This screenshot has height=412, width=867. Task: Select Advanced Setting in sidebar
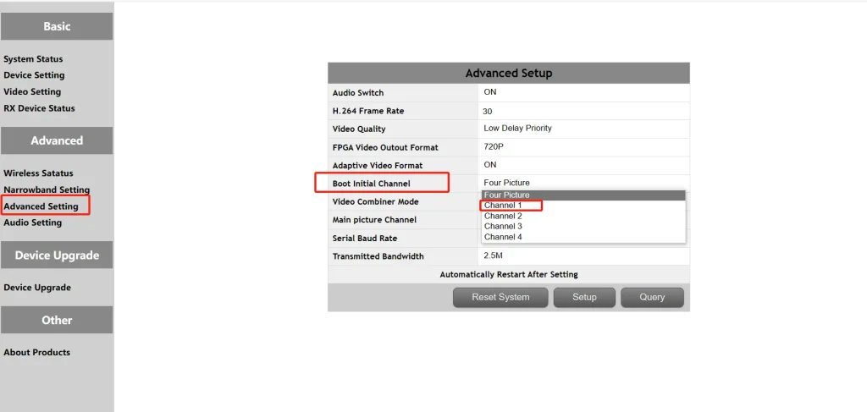click(41, 206)
